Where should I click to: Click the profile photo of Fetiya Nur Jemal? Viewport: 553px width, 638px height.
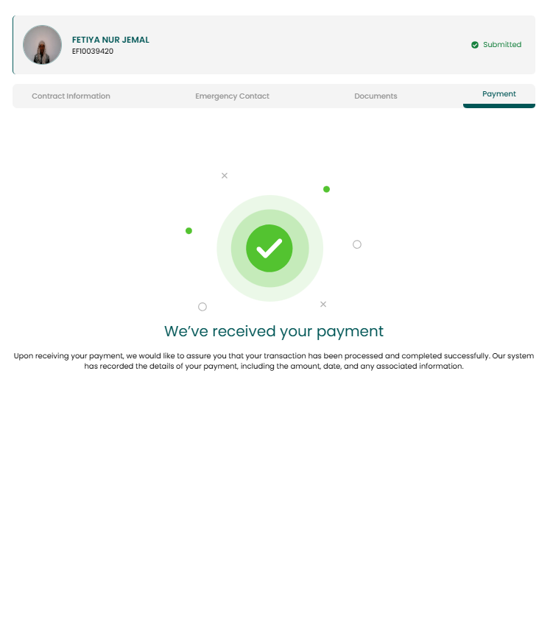[x=43, y=45]
